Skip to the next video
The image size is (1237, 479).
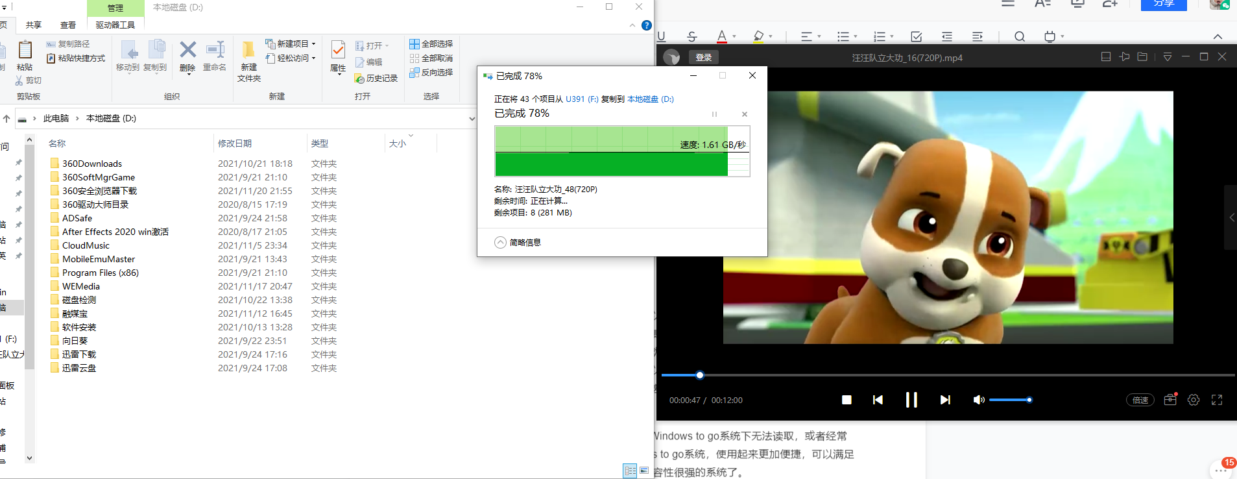coord(945,400)
